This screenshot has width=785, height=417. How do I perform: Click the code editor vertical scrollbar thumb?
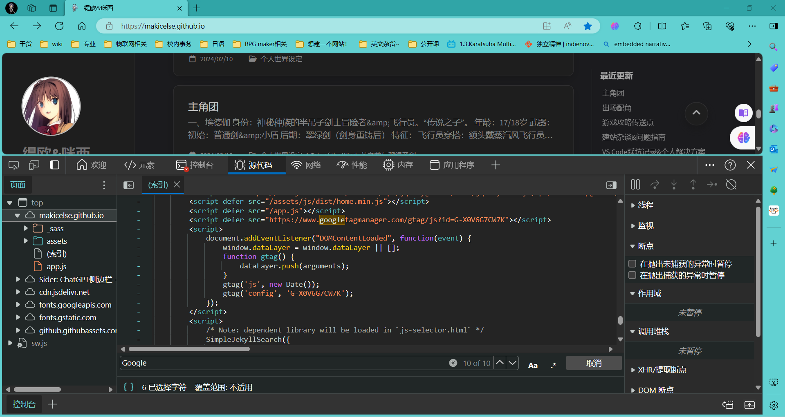[620, 320]
